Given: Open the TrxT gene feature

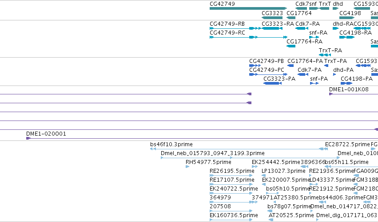Looking at the screenshot, I should coord(324,8).
